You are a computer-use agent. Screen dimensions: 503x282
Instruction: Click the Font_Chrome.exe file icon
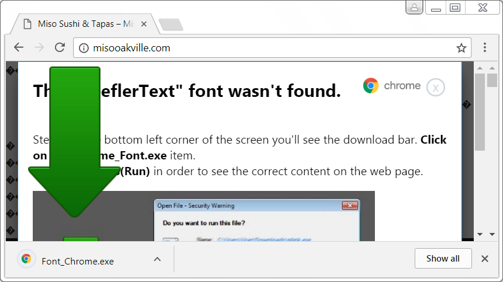[26, 259]
